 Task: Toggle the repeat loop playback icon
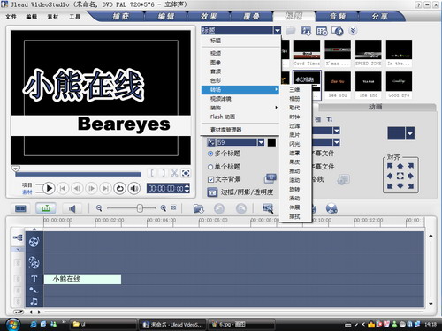click(x=119, y=188)
